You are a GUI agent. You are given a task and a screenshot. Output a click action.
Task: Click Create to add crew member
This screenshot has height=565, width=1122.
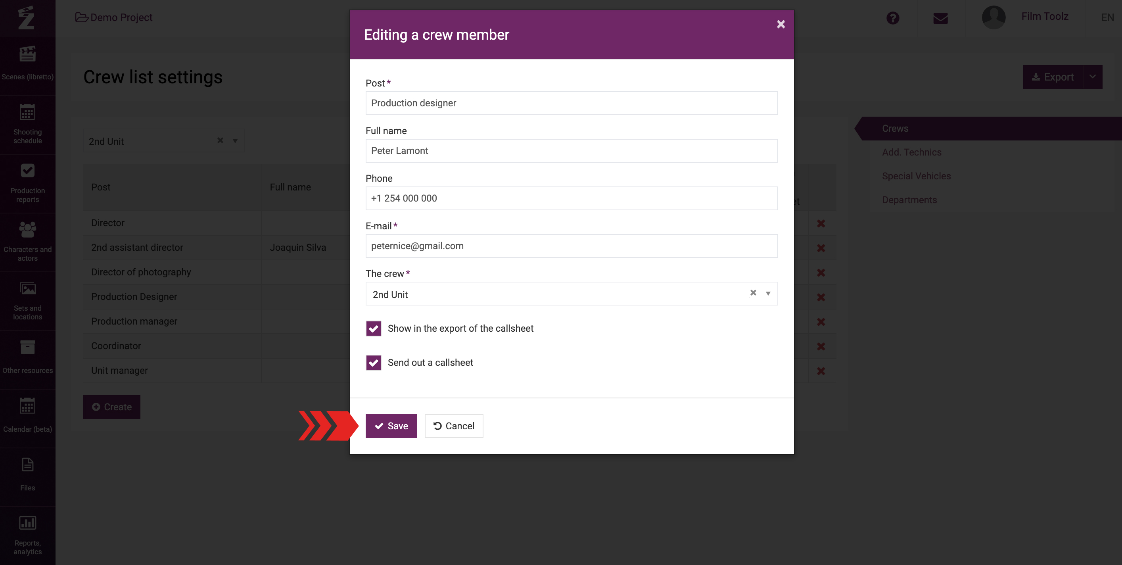(111, 407)
